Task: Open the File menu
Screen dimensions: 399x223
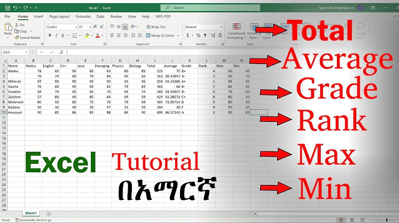Action: pyautogui.click(x=7, y=17)
